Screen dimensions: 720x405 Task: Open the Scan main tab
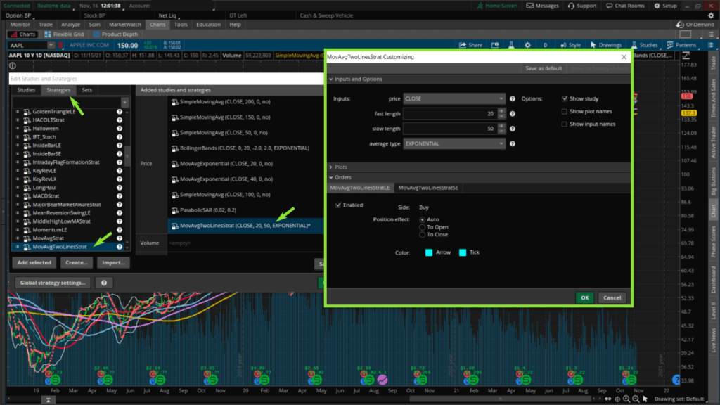(95, 25)
